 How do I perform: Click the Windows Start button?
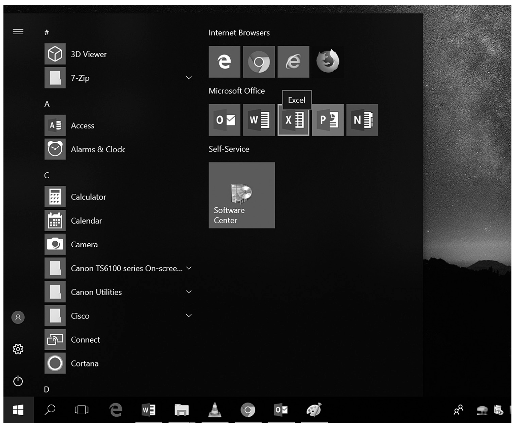18,410
